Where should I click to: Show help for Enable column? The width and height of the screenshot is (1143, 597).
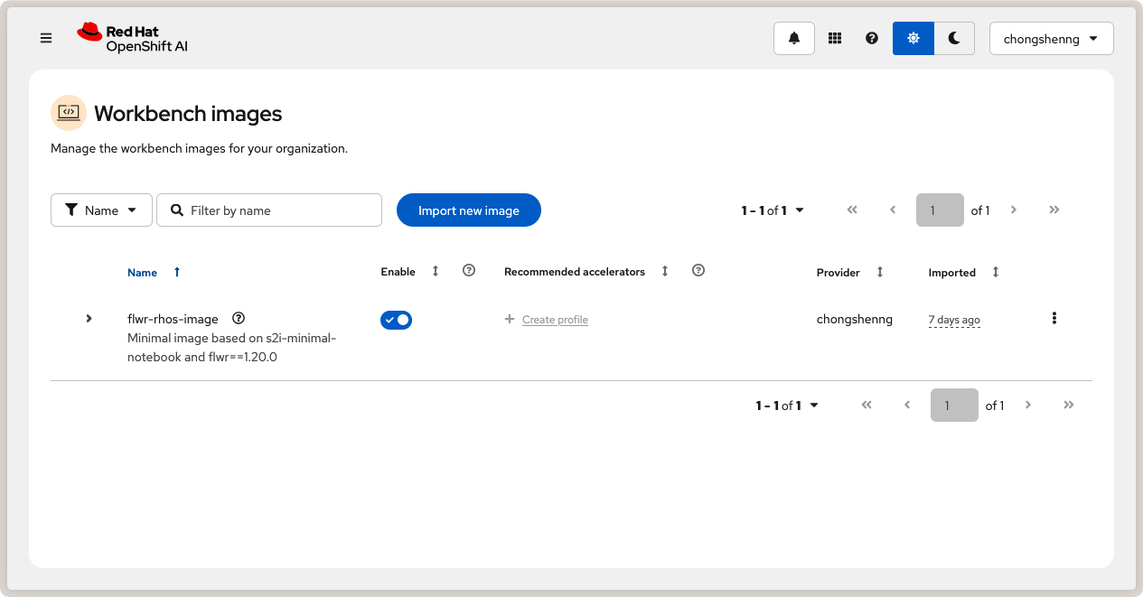coord(468,270)
